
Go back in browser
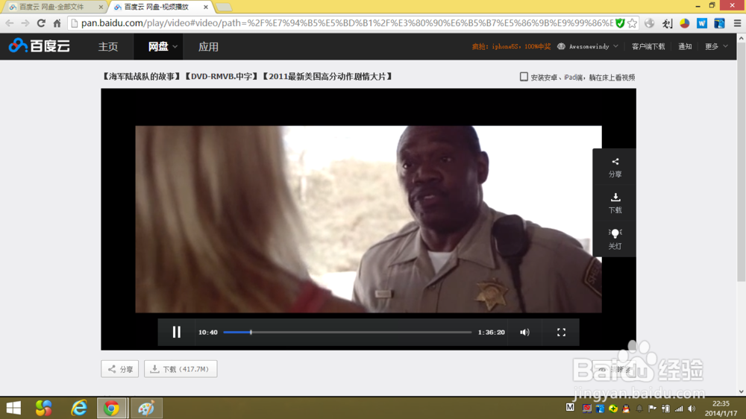(10, 23)
